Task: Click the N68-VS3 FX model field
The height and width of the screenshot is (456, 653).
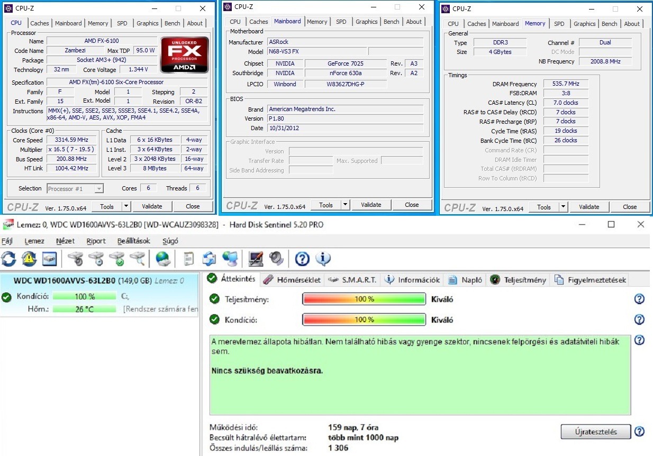Action: pos(316,51)
